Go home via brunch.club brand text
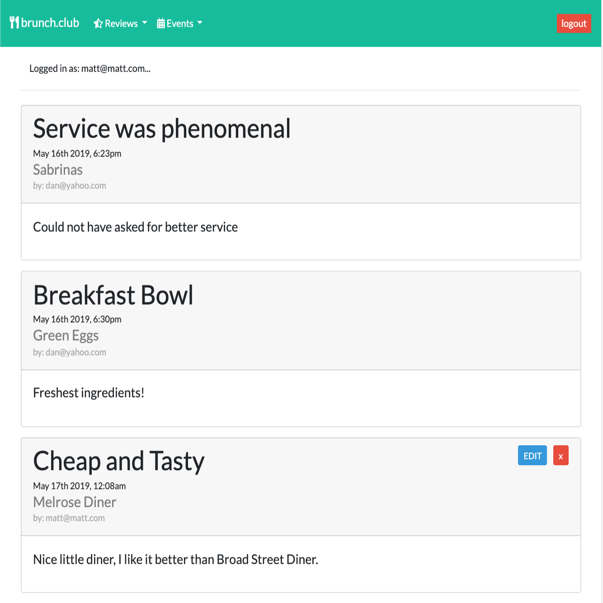 pyautogui.click(x=50, y=23)
